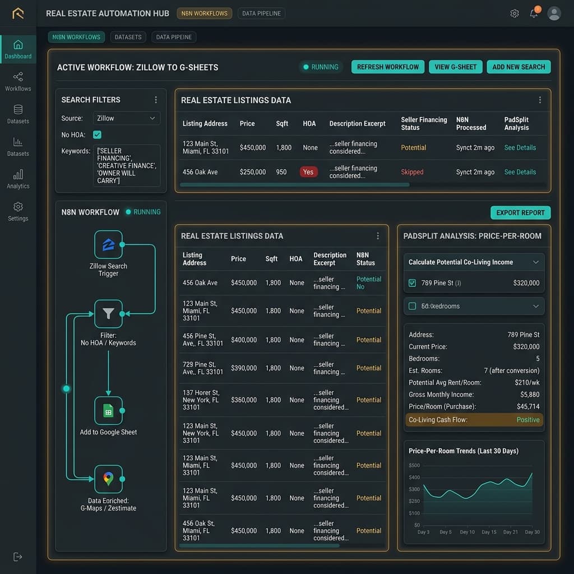Select the Data Pipeline header tab
Screen dimensions: 574x574
tap(261, 13)
